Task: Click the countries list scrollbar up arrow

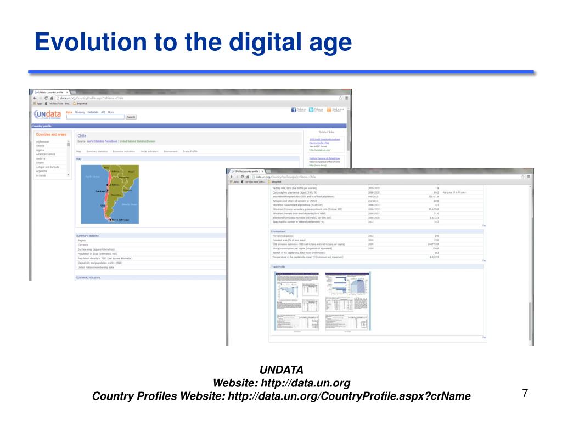Action: pos(69,141)
